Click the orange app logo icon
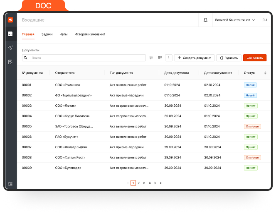 [x=10, y=20]
